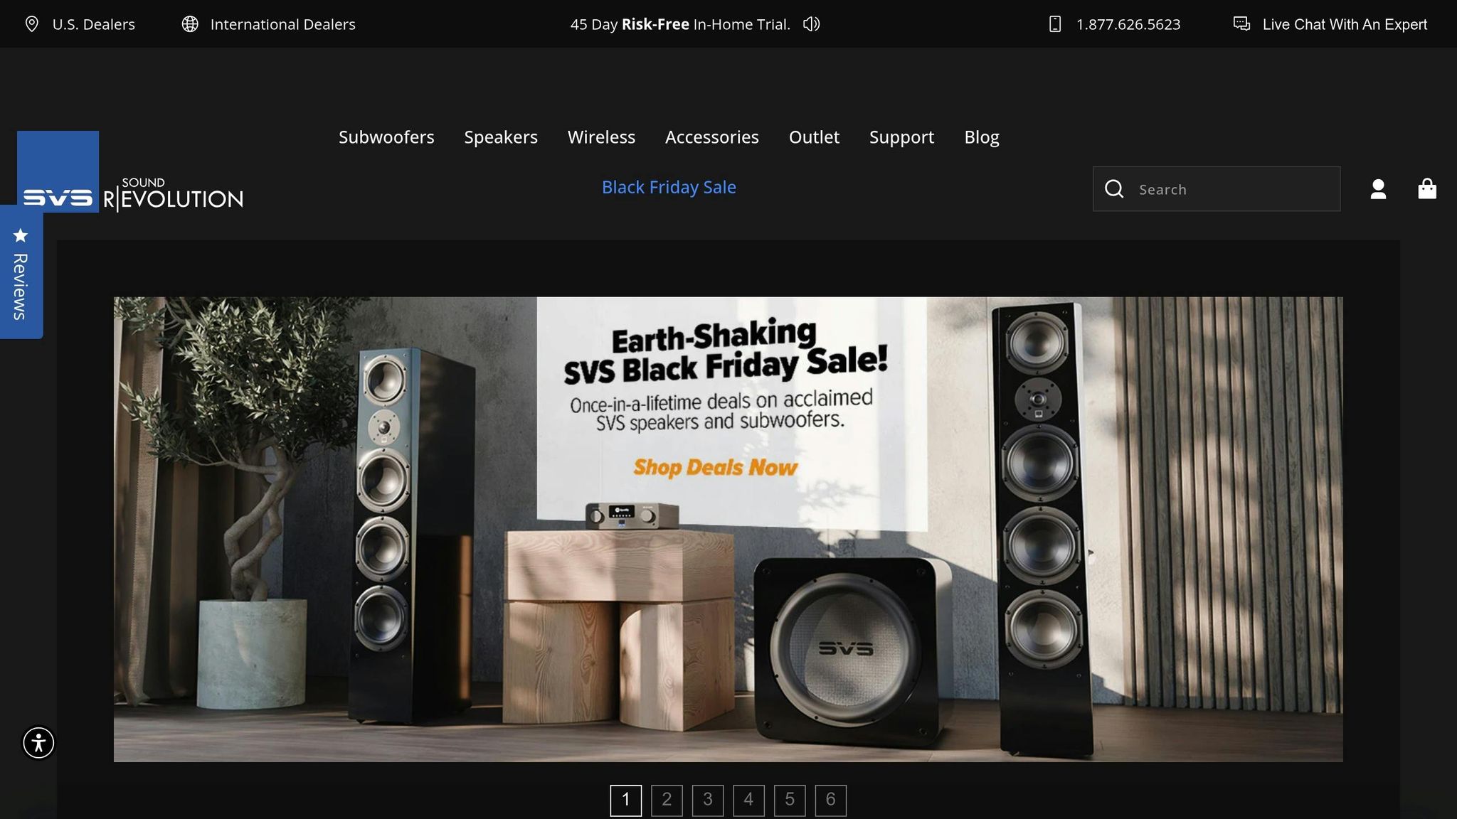This screenshot has height=819, width=1457.
Task: Expand the Speakers menu
Action: point(501,137)
